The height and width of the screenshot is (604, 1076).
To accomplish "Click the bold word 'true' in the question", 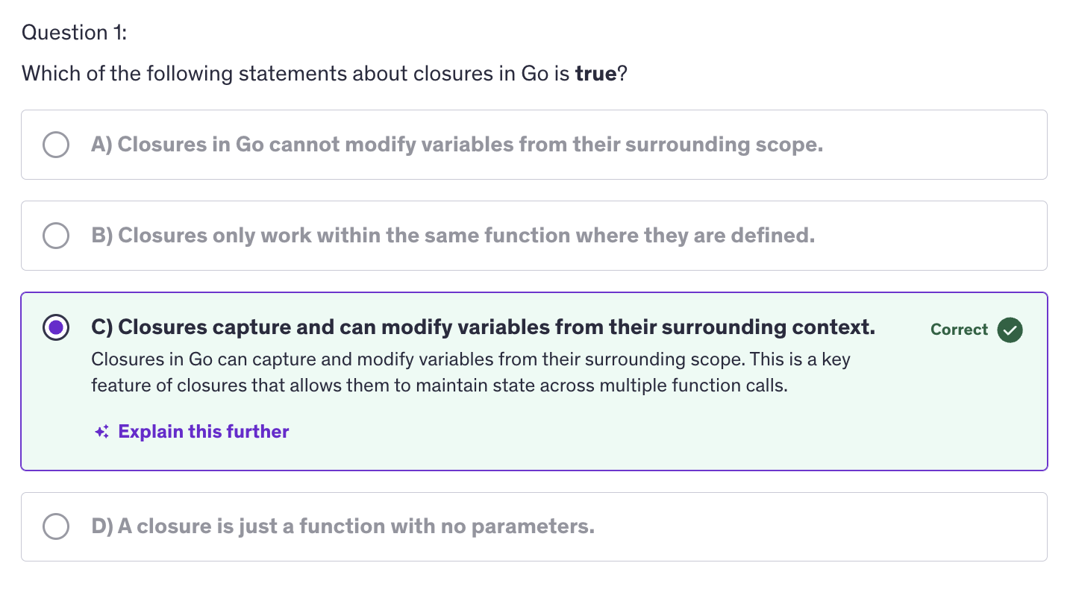I will (x=595, y=75).
